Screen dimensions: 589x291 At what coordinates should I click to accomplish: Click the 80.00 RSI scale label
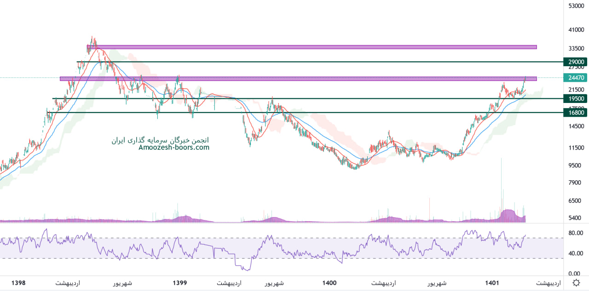[576, 233]
